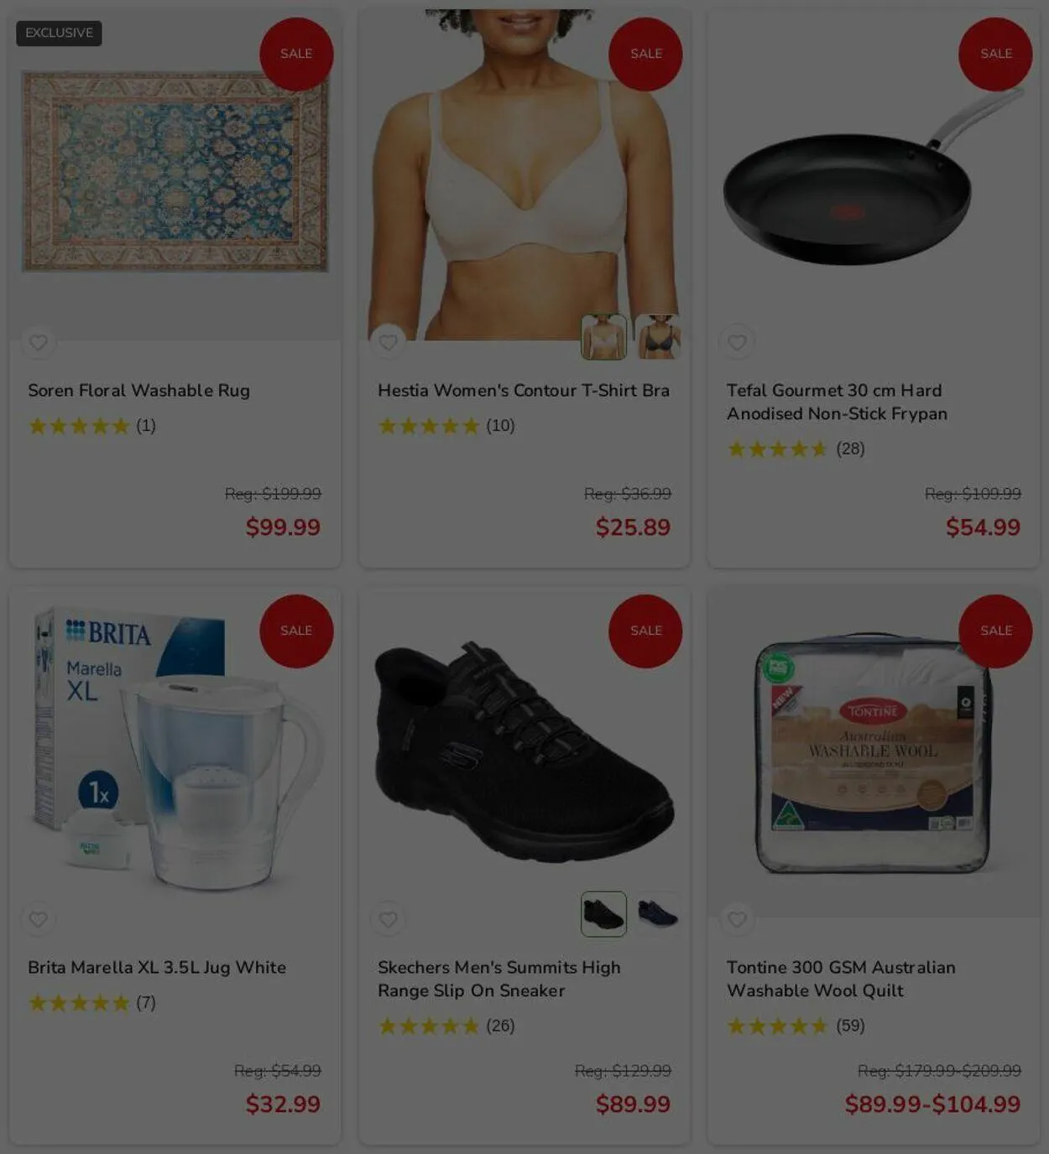
Task: Open star ratings for Tontine quilt (59)
Action: [796, 1026]
